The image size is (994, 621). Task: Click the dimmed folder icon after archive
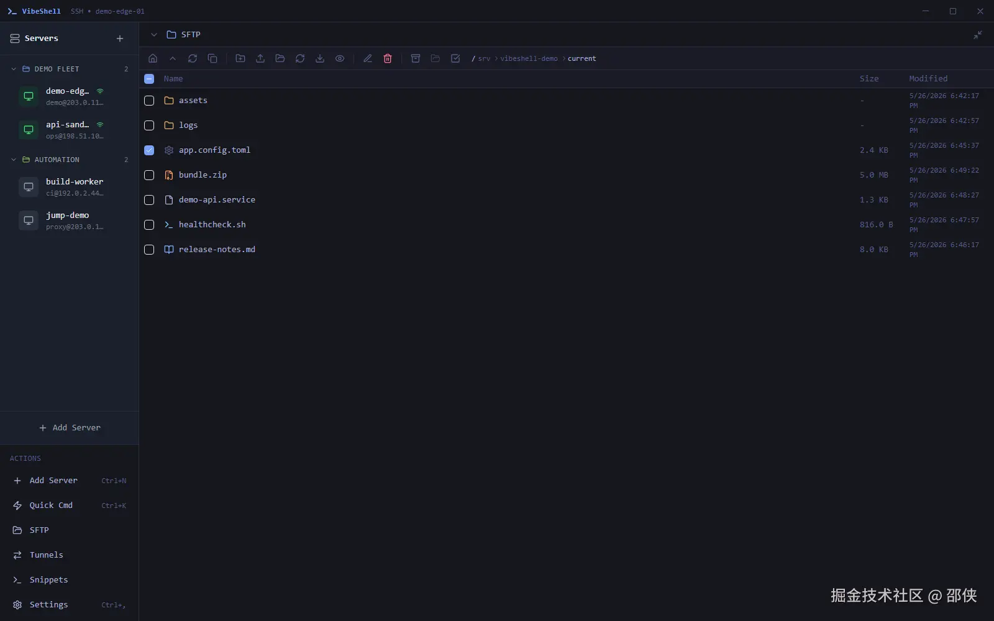tap(435, 58)
